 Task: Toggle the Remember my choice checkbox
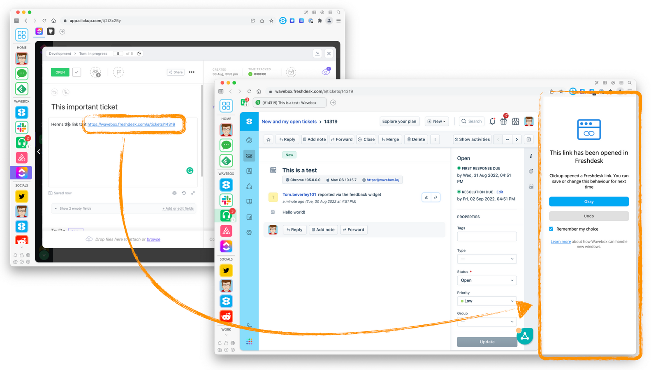tap(551, 229)
